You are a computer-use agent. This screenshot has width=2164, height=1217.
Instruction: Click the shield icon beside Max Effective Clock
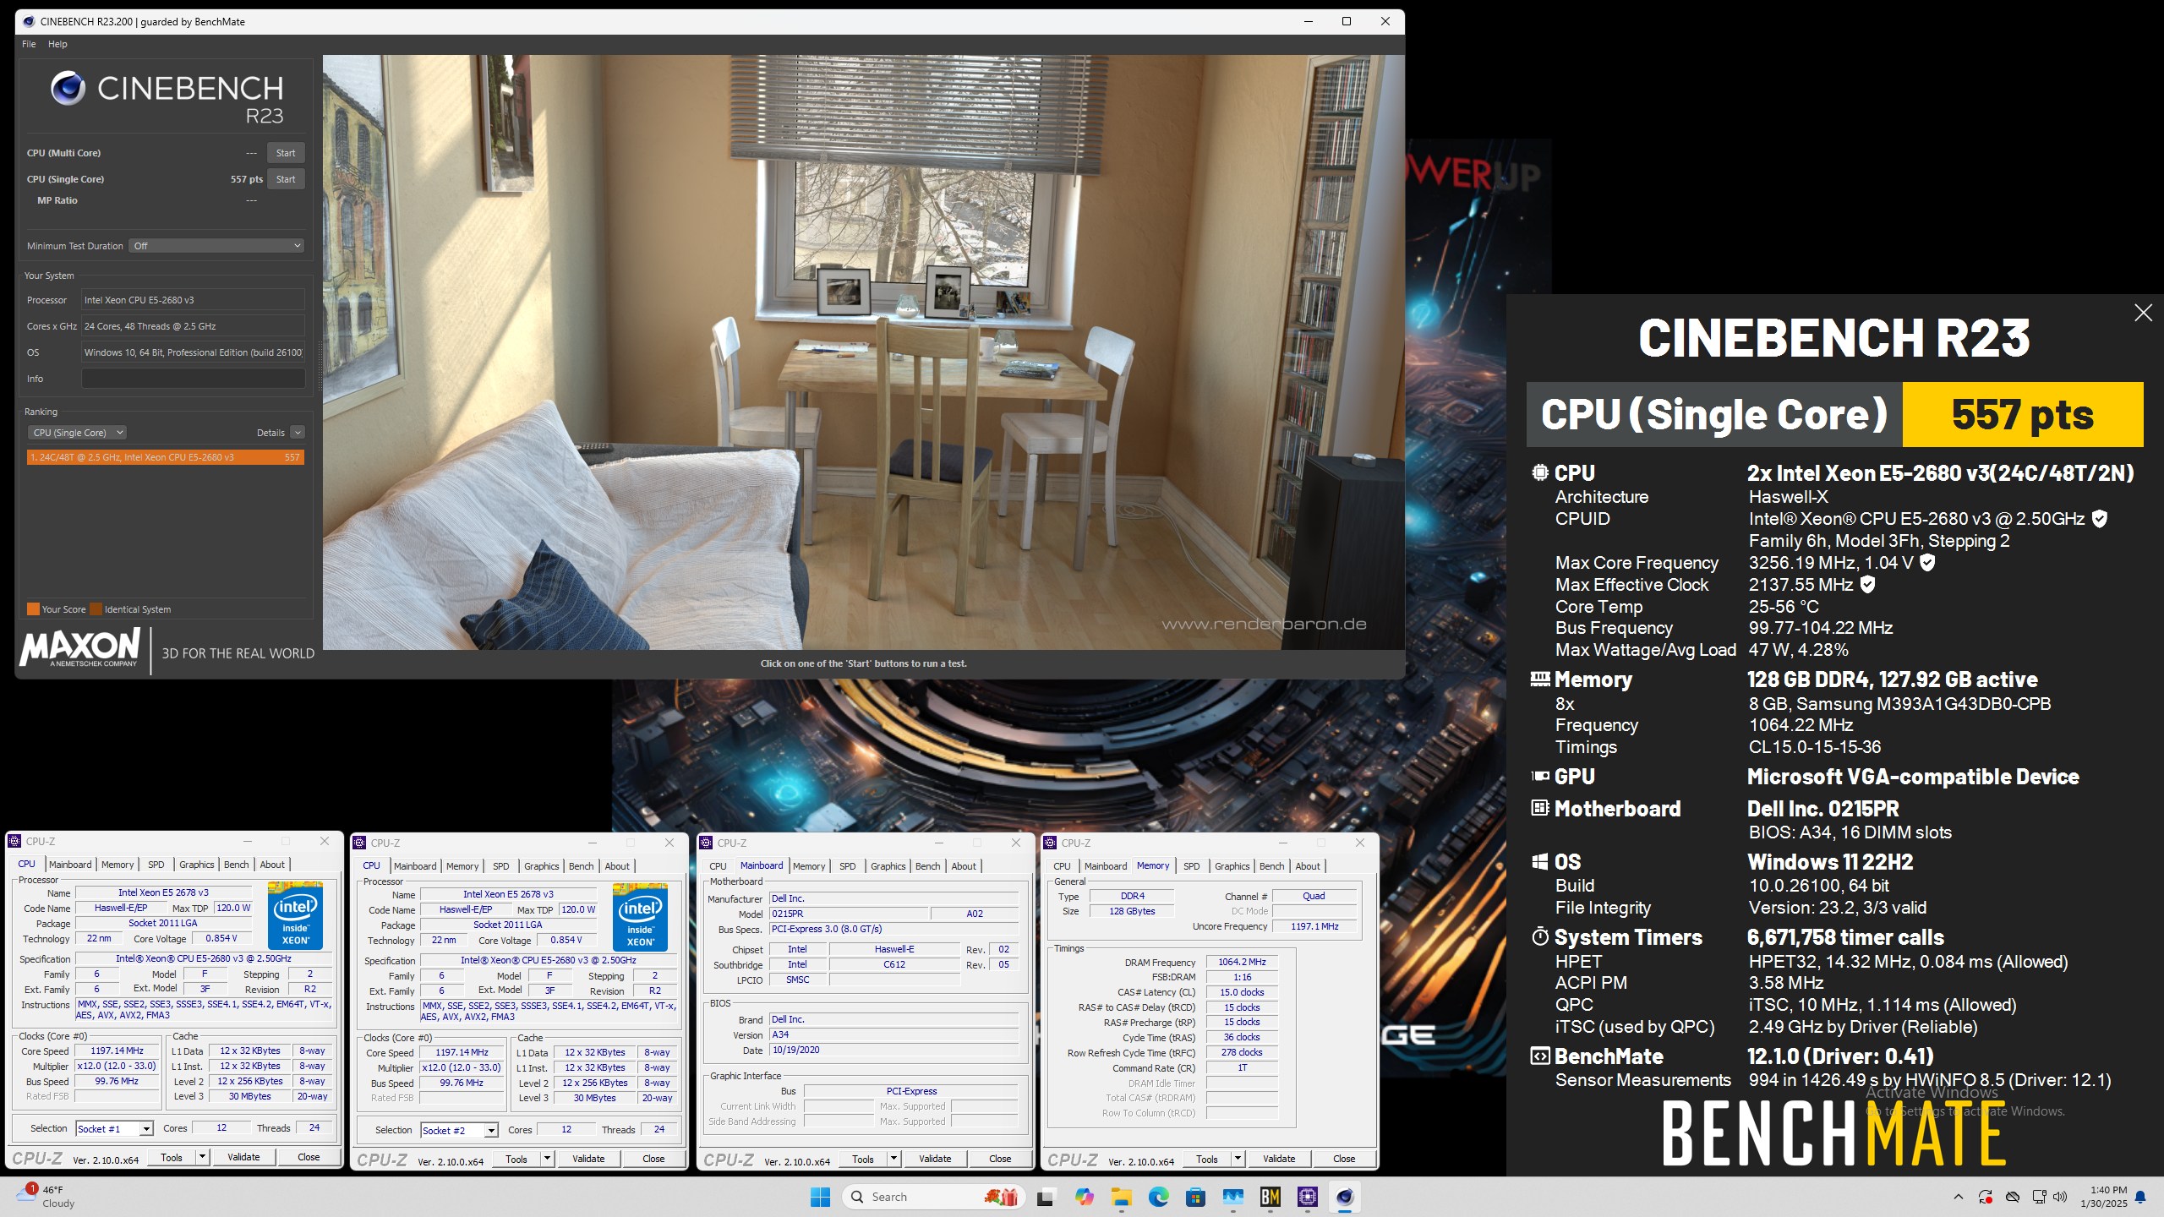pyautogui.click(x=1868, y=584)
